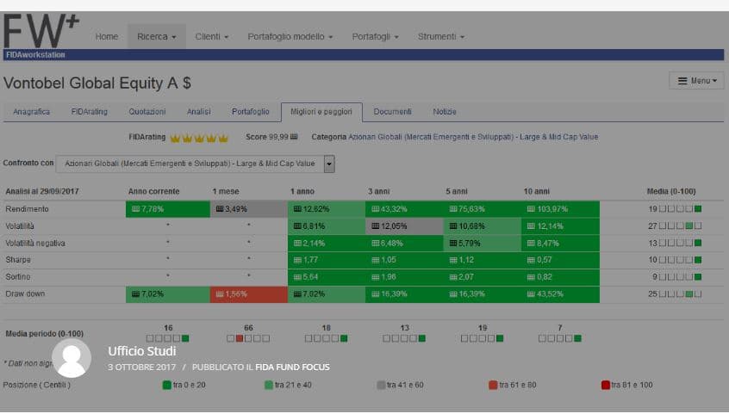The image size is (729, 420).
Task: Expand the Clienti dropdown menu
Action: [x=211, y=36]
